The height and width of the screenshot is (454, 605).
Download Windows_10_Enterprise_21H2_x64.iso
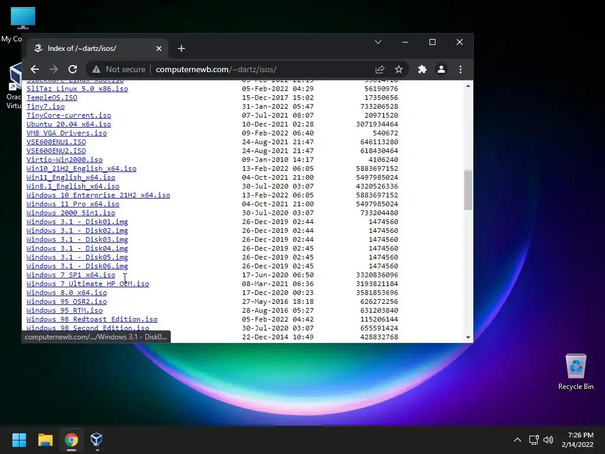pos(99,195)
